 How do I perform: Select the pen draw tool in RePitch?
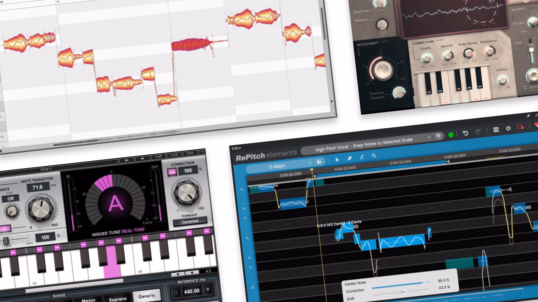pyautogui.click(x=350, y=158)
